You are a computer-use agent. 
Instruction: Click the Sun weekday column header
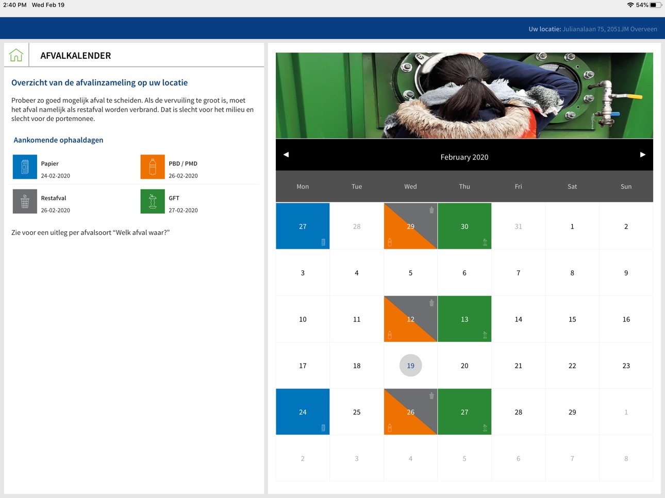626,186
